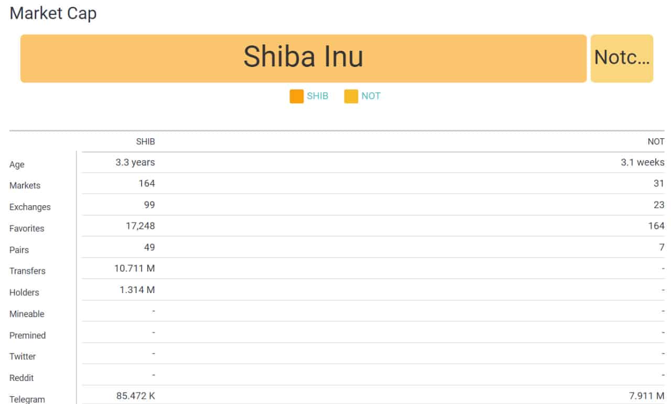Click the Telegram row label
This screenshot has width=671, height=404.
pyautogui.click(x=27, y=399)
